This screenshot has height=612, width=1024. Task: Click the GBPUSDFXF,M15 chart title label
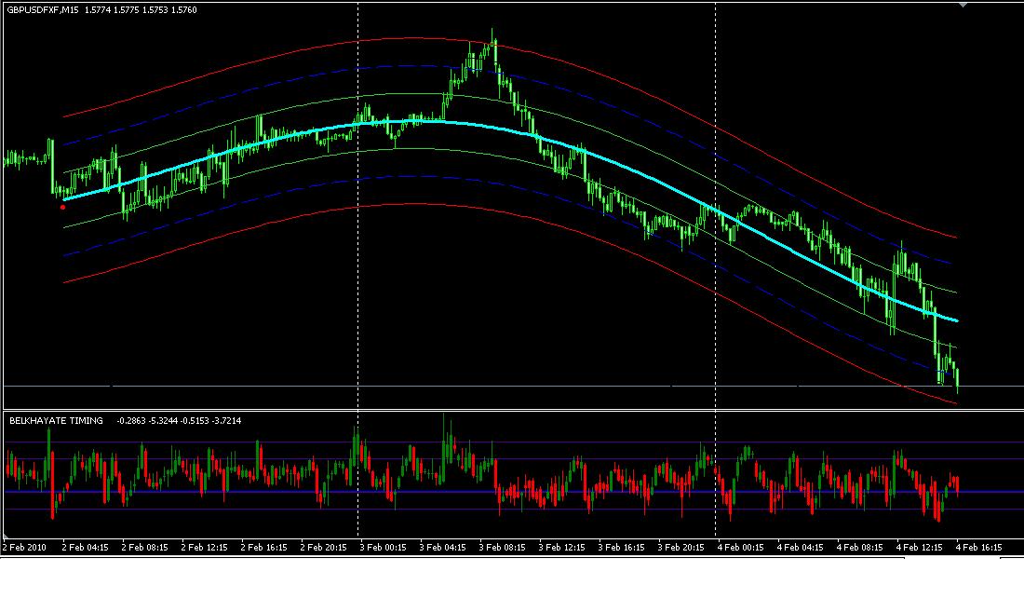point(43,9)
